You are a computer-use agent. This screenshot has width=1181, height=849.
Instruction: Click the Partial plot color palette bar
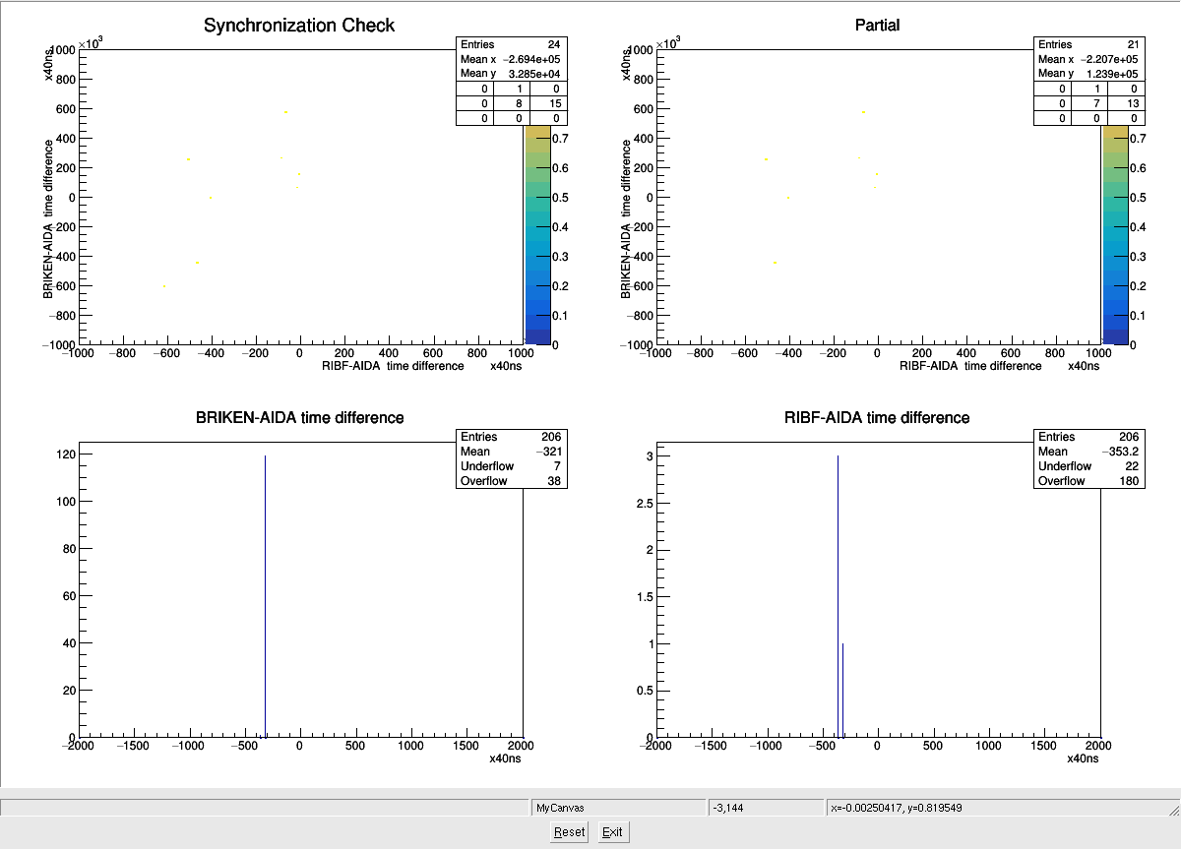click(x=1115, y=235)
